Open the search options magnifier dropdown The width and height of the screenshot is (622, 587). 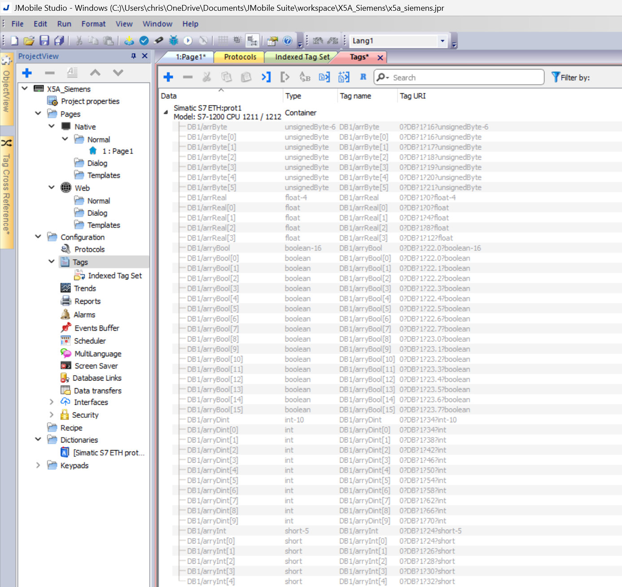click(383, 77)
